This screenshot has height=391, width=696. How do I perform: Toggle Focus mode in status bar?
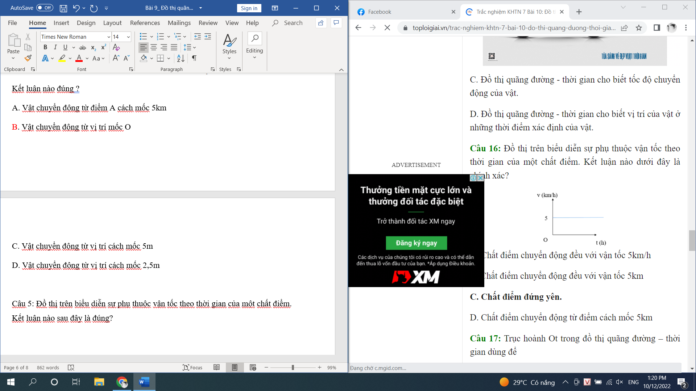point(192,367)
